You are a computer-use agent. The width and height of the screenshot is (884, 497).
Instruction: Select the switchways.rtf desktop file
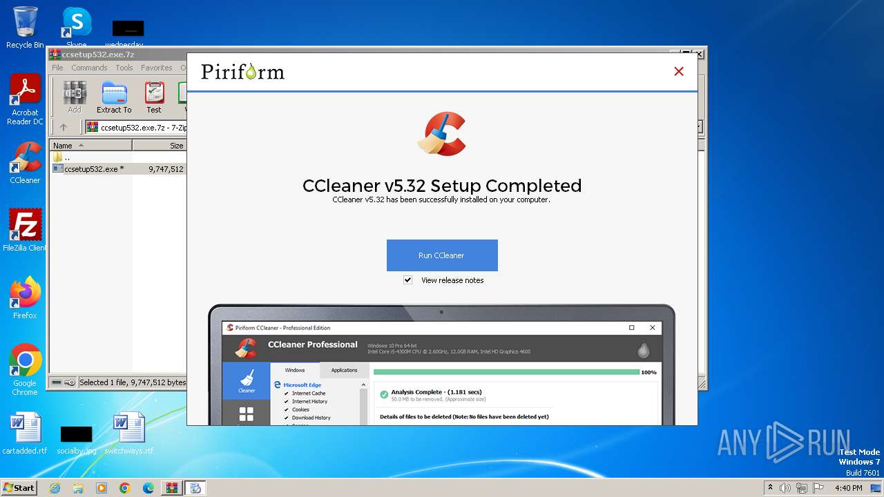(129, 433)
